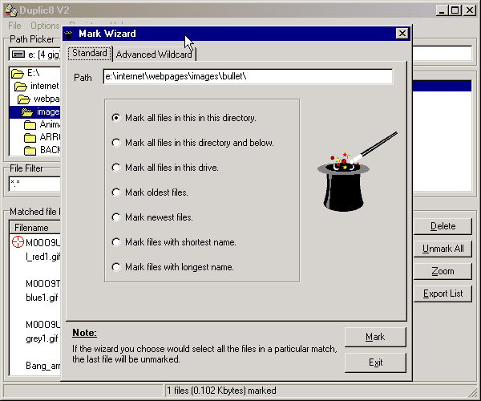
Task: Select the webpa folder in path tree
Action: click(46, 99)
